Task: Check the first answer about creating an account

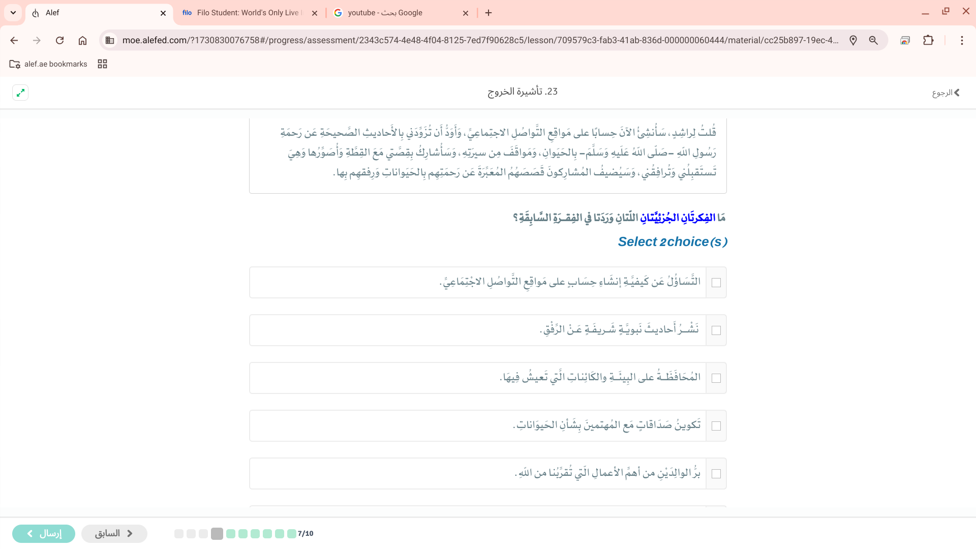Action: click(716, 283)
